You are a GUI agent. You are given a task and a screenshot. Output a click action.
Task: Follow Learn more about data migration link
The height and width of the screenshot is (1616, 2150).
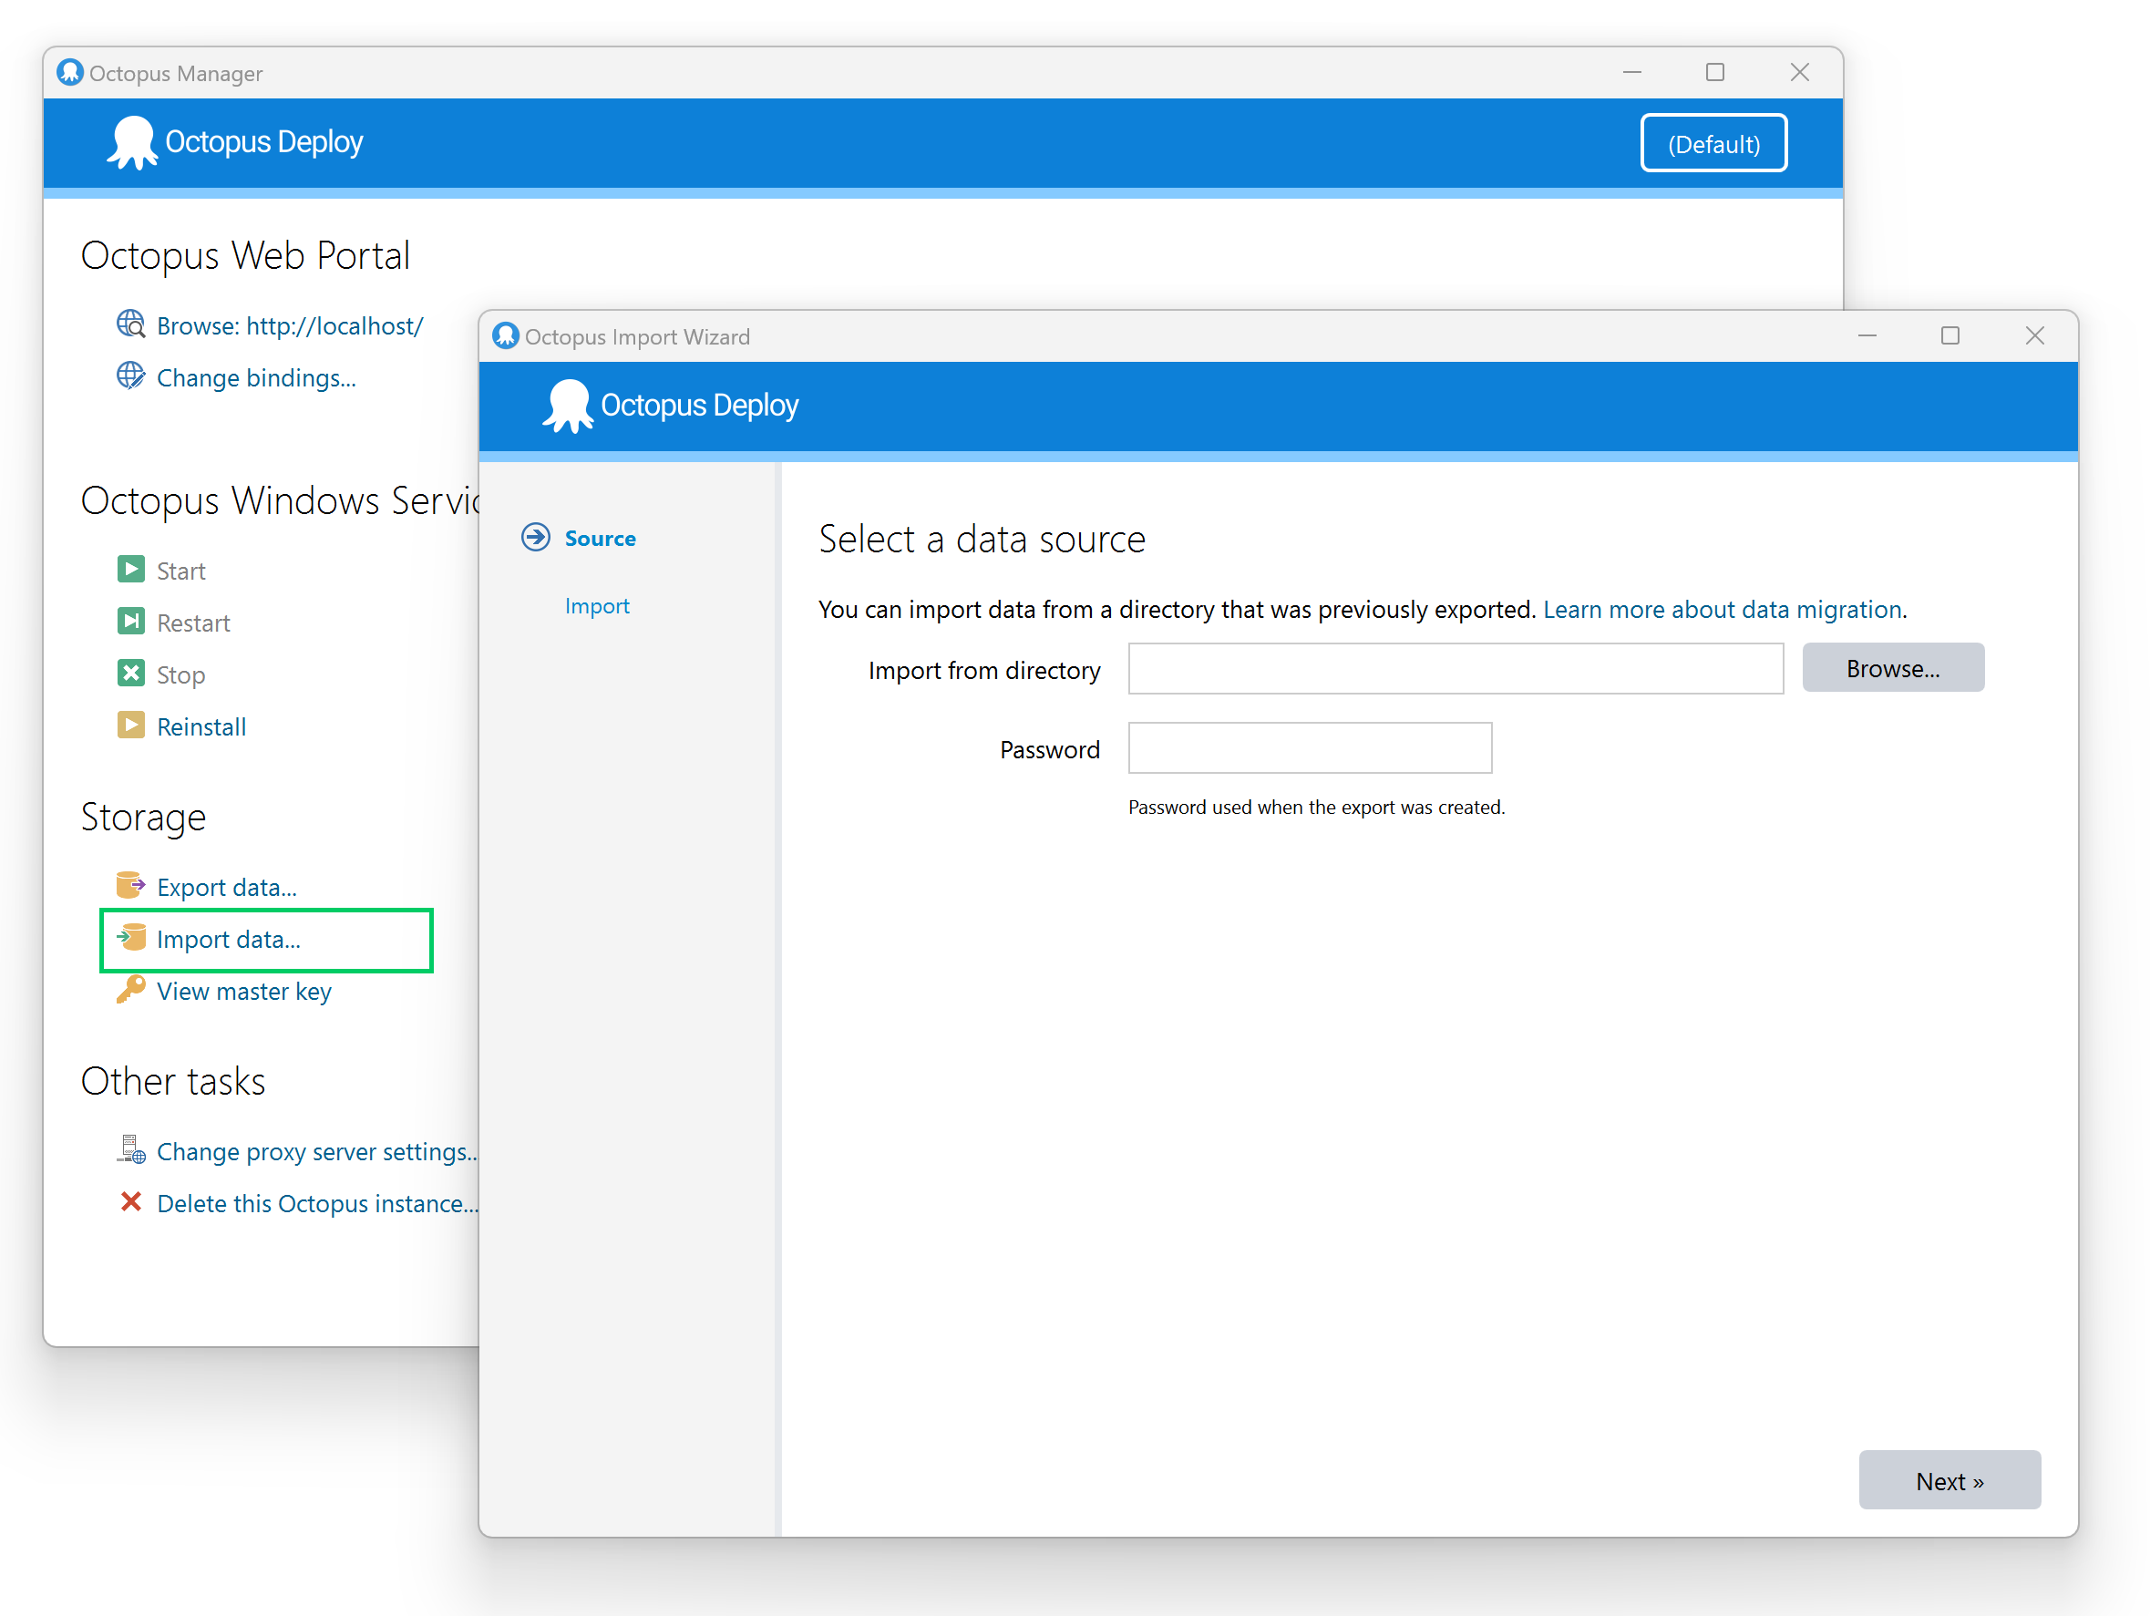click(x=1723, y=609)
